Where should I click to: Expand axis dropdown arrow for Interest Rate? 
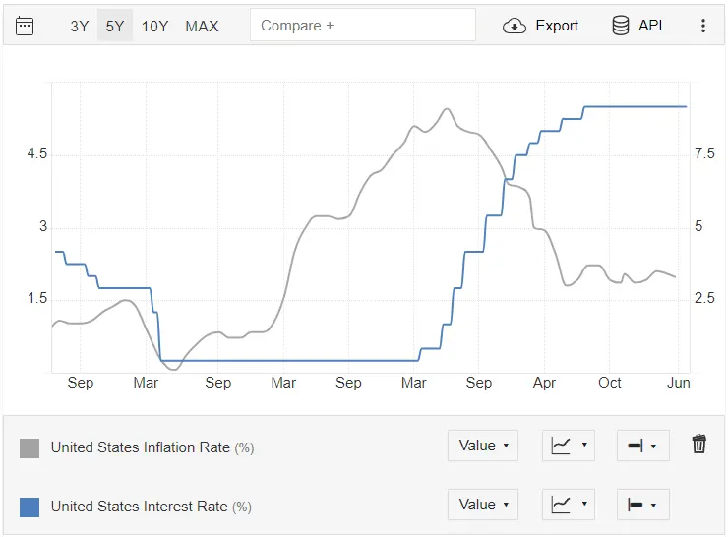point(653,506)
